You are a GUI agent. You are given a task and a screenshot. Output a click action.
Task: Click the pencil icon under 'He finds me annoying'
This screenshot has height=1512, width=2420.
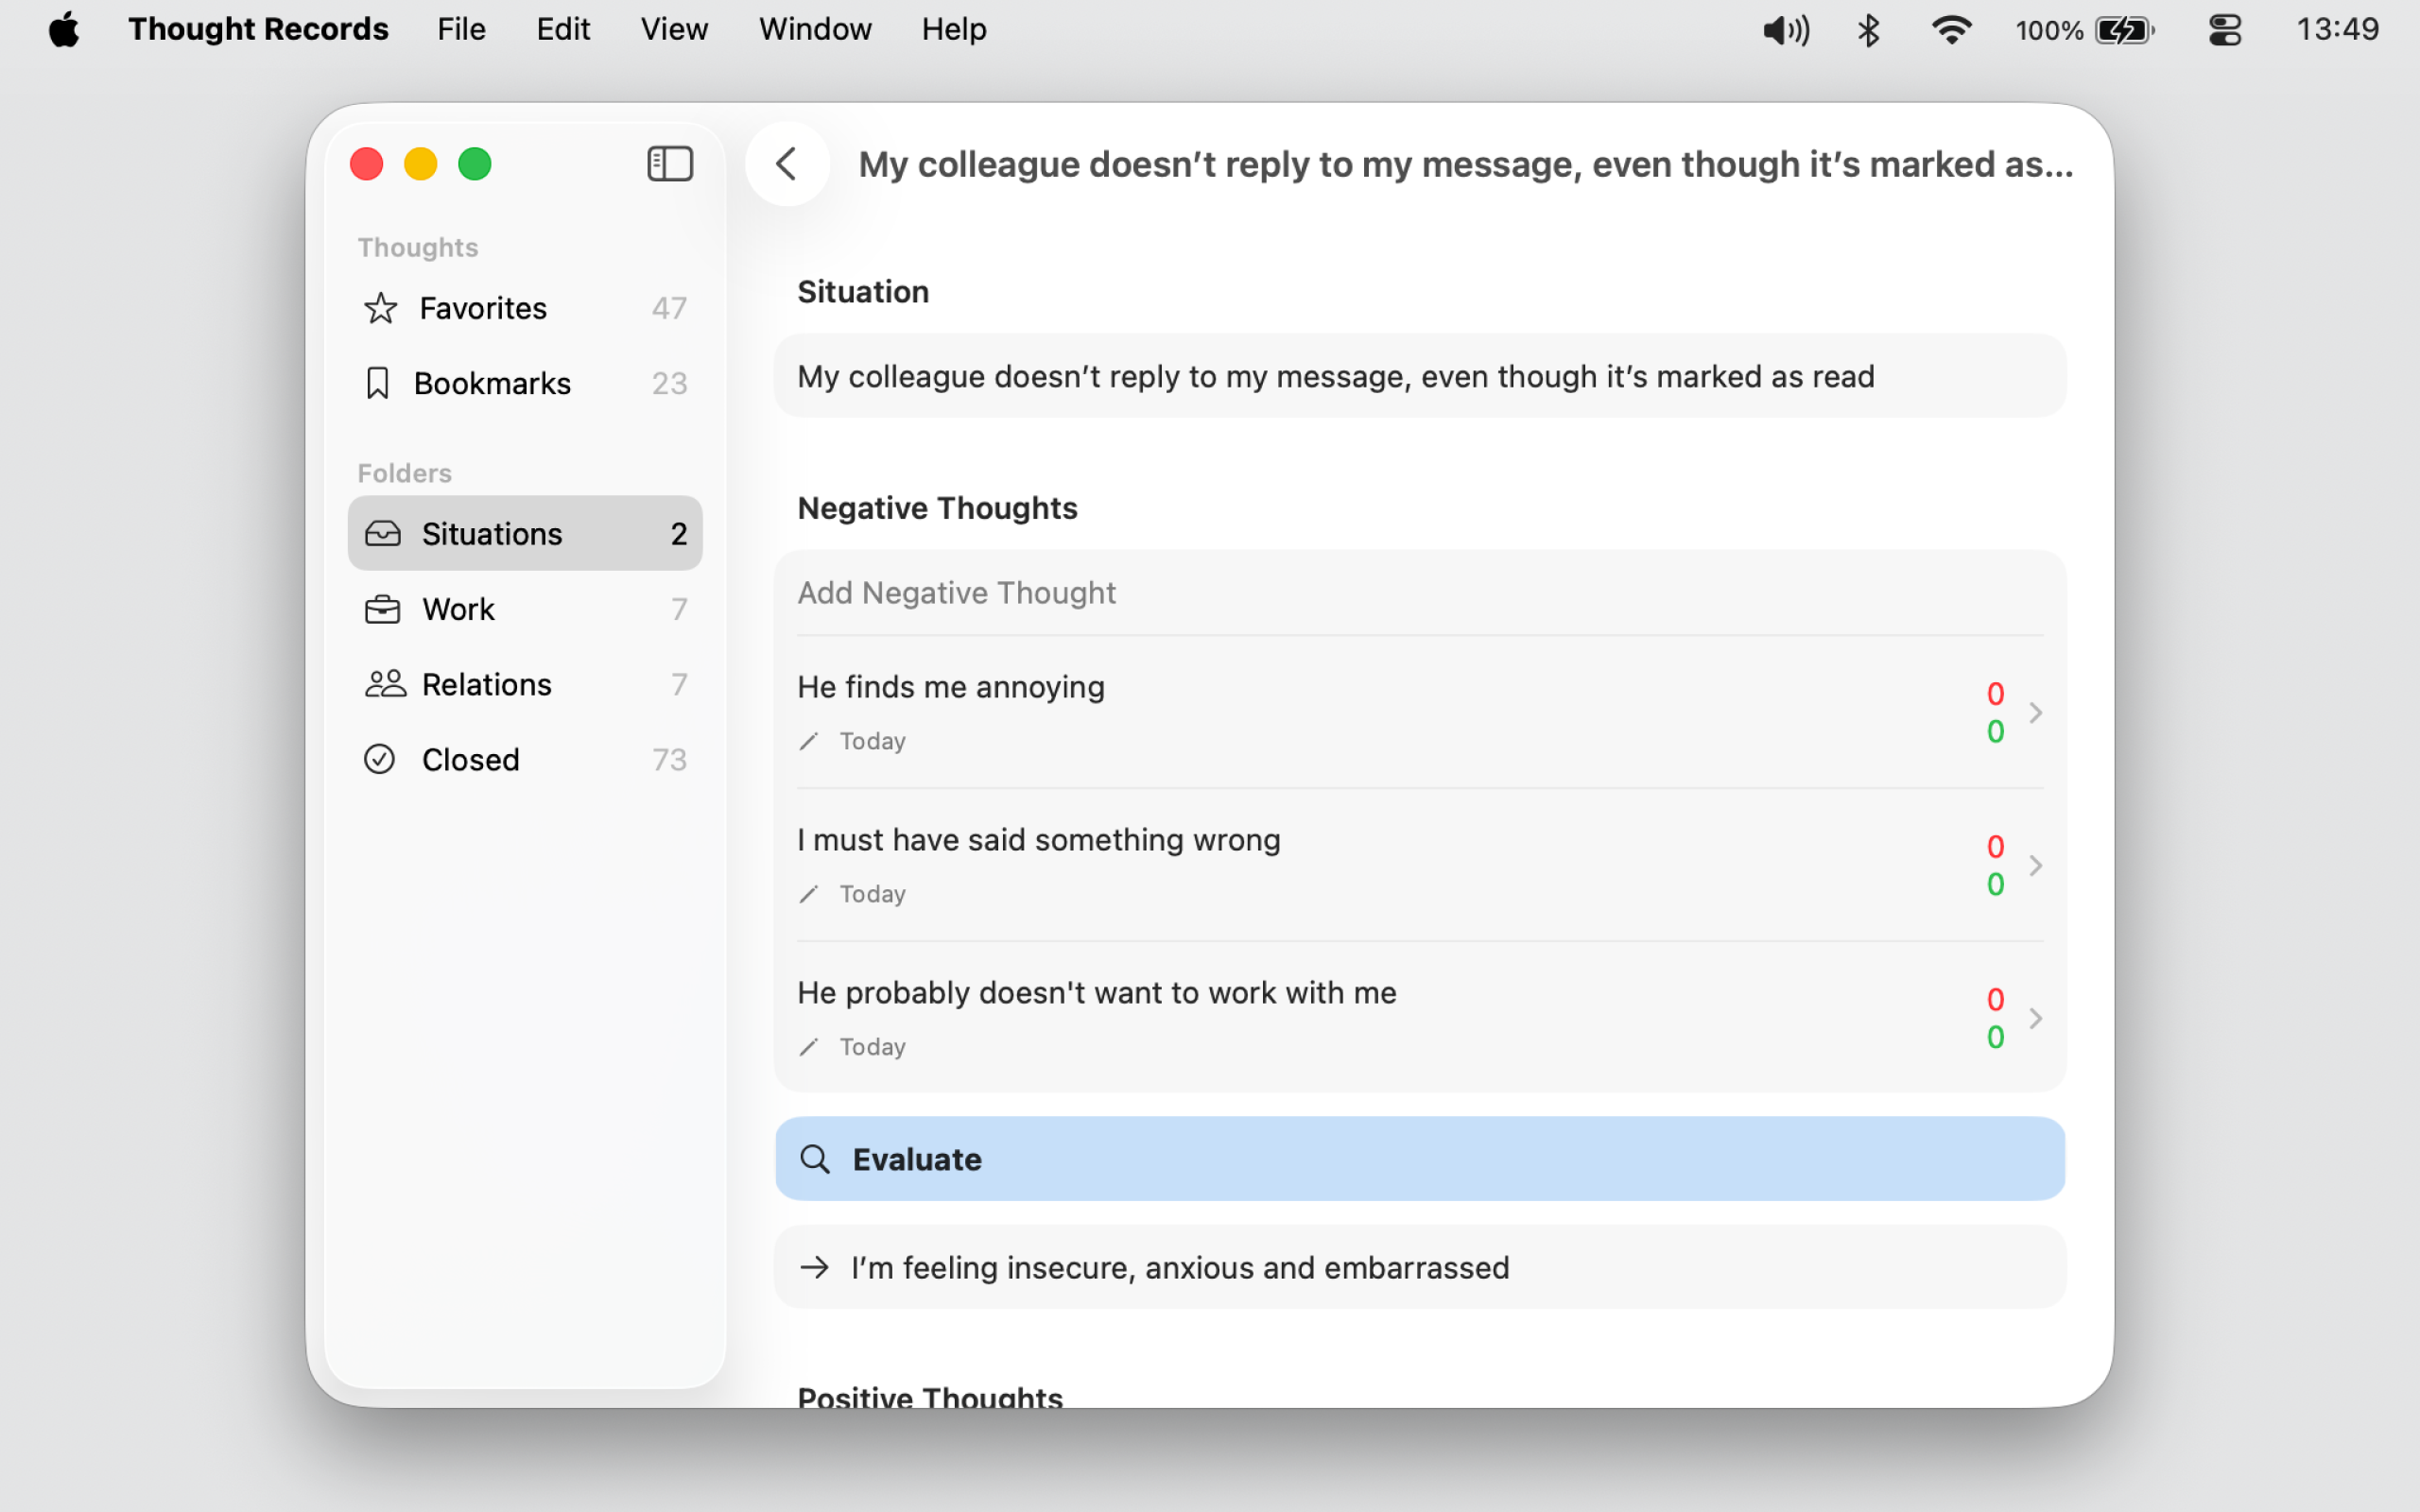coord(809,741)
